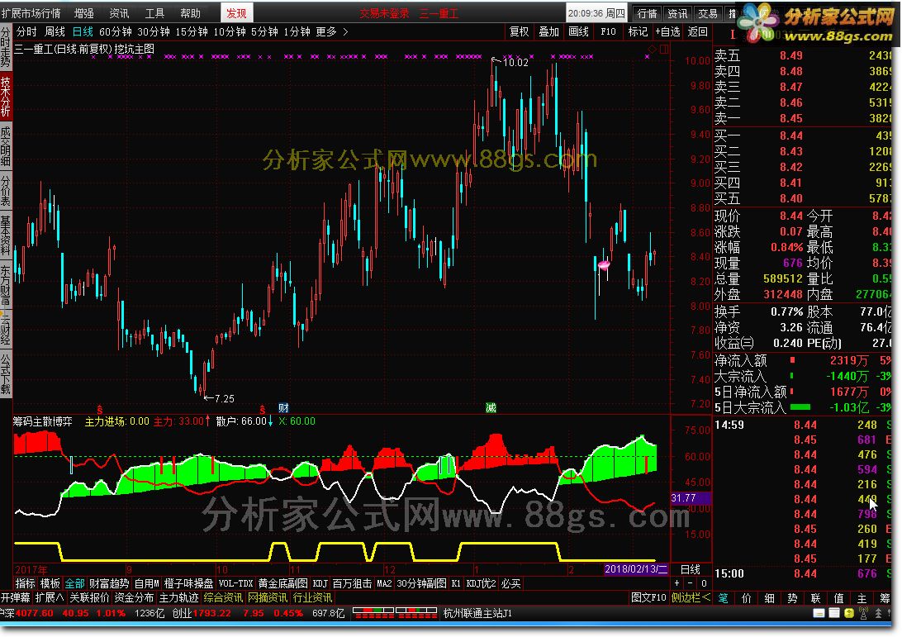
Task: Open 基本资料 in left sidebar
Action: click(5, 234)
